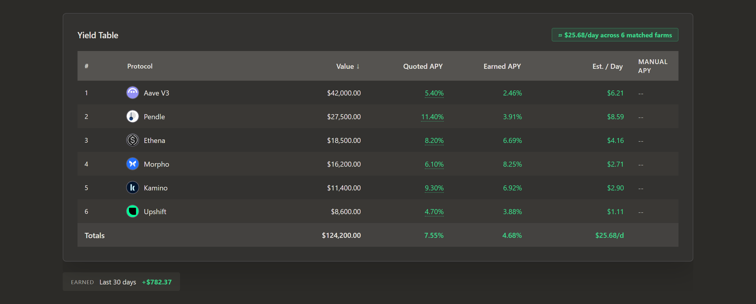Edit Aave V3 manual APY placeholder

pos(641,93)
